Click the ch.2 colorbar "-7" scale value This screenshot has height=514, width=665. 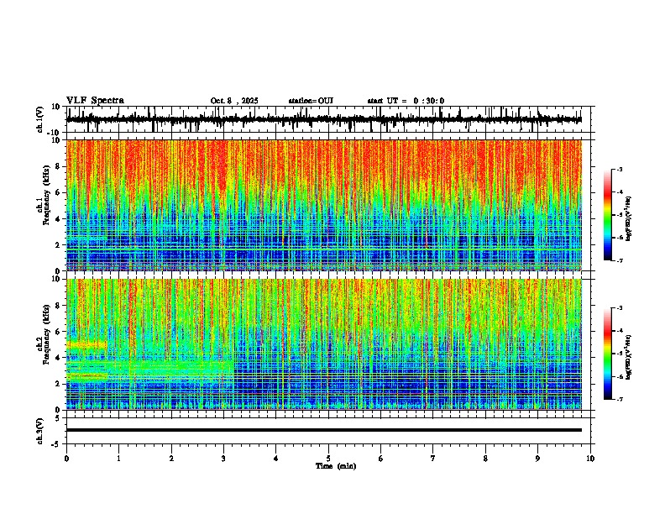[x=620, y=399]
